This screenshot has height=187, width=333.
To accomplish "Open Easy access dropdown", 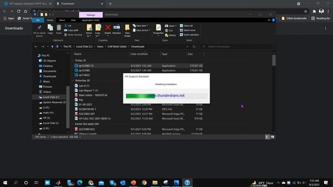I will pos(142,30).
